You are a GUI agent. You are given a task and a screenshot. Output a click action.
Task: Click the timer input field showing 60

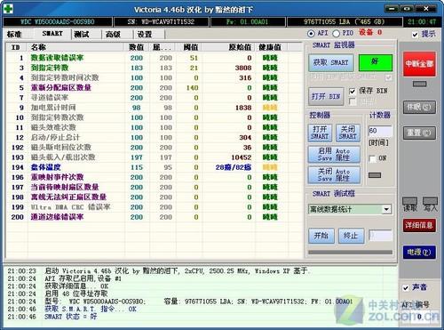pyautogui.click(x=380, y=131)
